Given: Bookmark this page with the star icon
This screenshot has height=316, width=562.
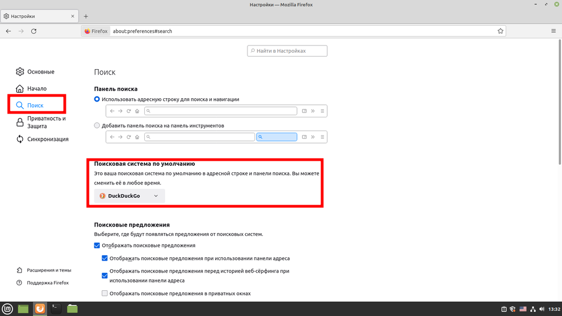Looking at the screenshot, I should pos(500,31).
